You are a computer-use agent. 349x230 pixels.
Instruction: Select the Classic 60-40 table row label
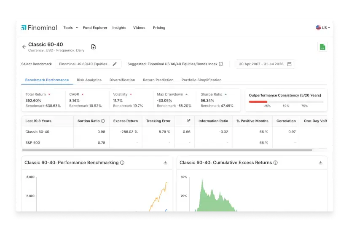click(x=37, y=132)
